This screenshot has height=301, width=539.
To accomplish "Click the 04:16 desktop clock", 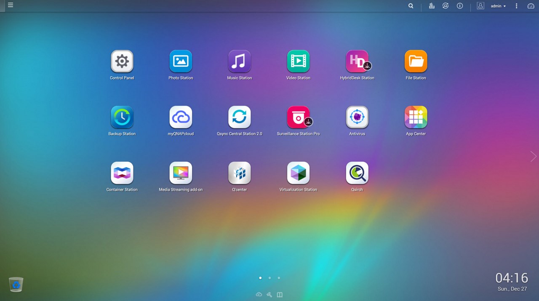I will (x=512, y=278).
